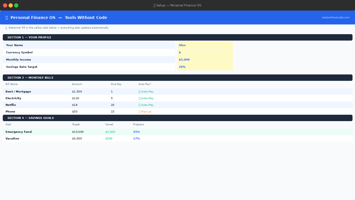Image resolution: width=355 pixels, height=200 pixels.
Task: Click the Auto-Pay status in the Rent / Mortgage row
Action: pyautogui.click(x=146, y=92)
